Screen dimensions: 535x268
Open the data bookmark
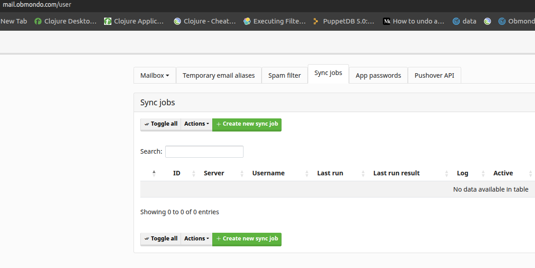[x=465, y=21]
